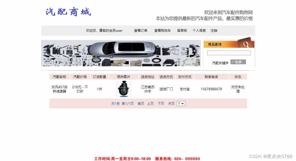This screenshot has width=296, height=161.
Task: Click the 下页 pagination link
Action: point(161,103)
